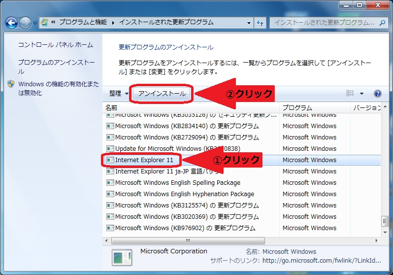The image size is (393, 275).
Task: Click the change view icon
Action: click(350, 93)
